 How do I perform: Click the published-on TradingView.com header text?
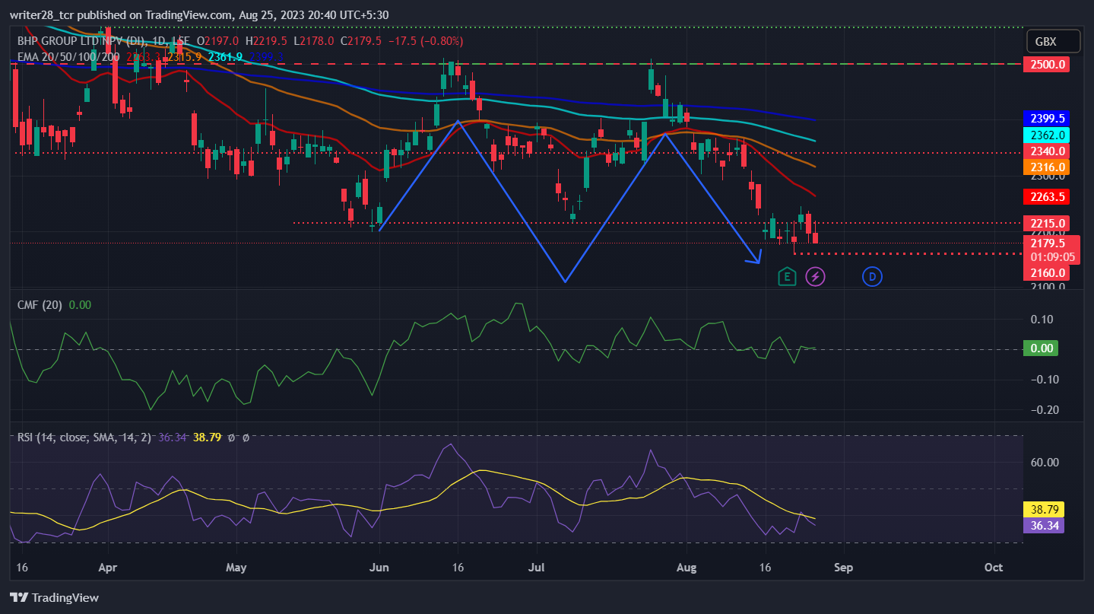[199, 14]
